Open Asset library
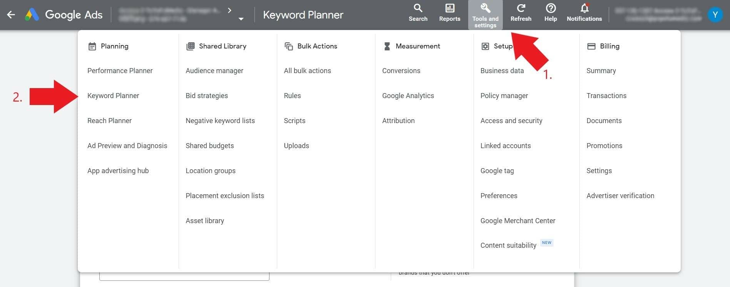This screenshot has width=730, height=287. point(205,221)
